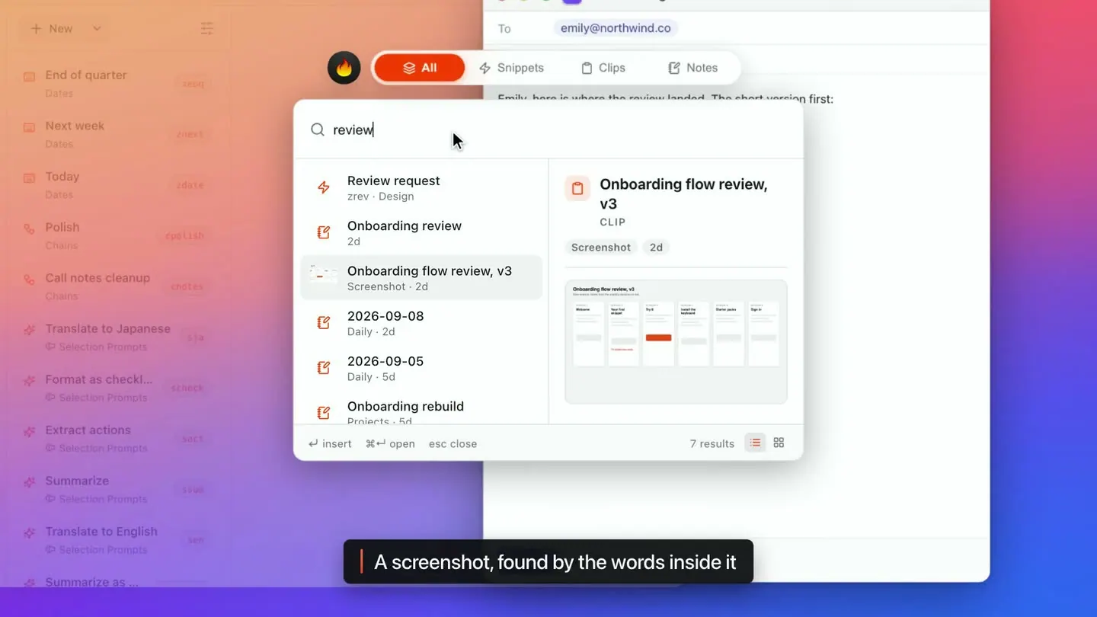Select Translate to English prompt in sidebar
1097x617 pixels.
(116, 539)
